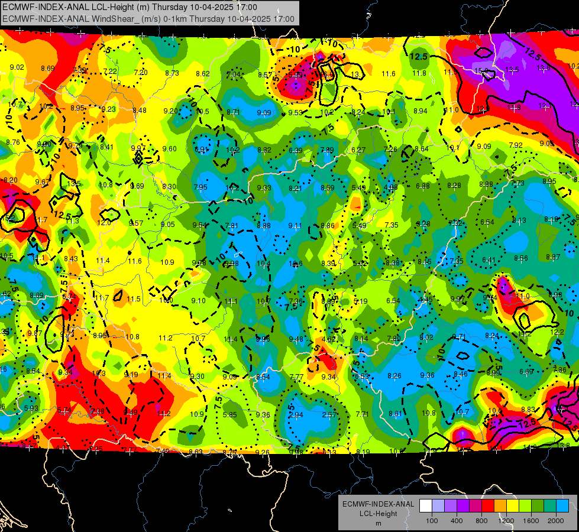Click the grid value 9.60
Image resolution: width=579 pixels, height=532 pixels.
click(x=170, y=149)
